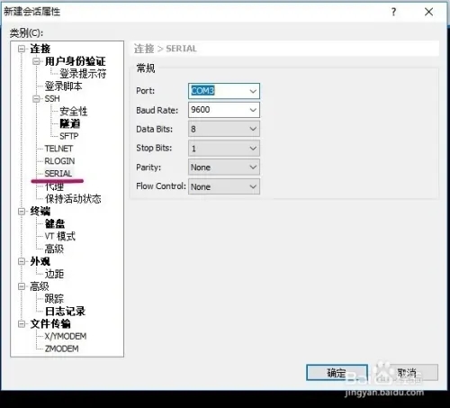
Task: Collapse the 文件传输 tree node
Action: click(22, 324)
